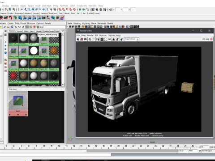
Task: Click Hypershade search text field
Action: (54, 27)
